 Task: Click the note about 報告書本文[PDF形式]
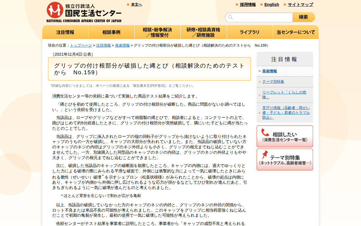pos(123,86)
